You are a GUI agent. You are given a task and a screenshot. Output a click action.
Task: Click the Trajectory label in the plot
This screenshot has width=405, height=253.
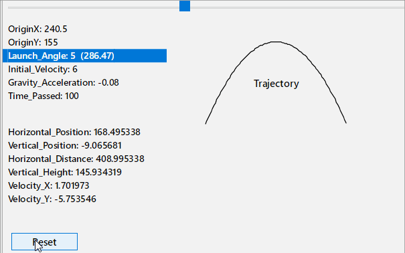pyautogui.click(x=276, y=84)
